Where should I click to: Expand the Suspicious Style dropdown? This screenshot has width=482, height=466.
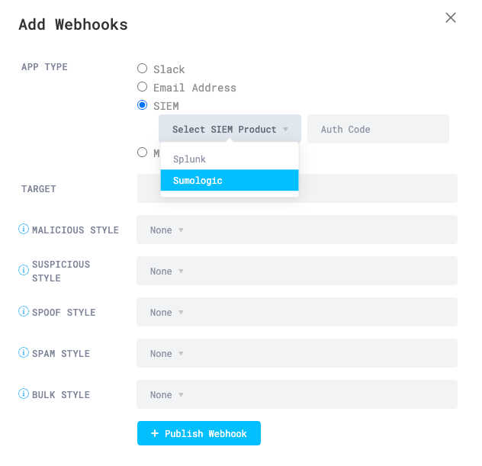point(297,271)
